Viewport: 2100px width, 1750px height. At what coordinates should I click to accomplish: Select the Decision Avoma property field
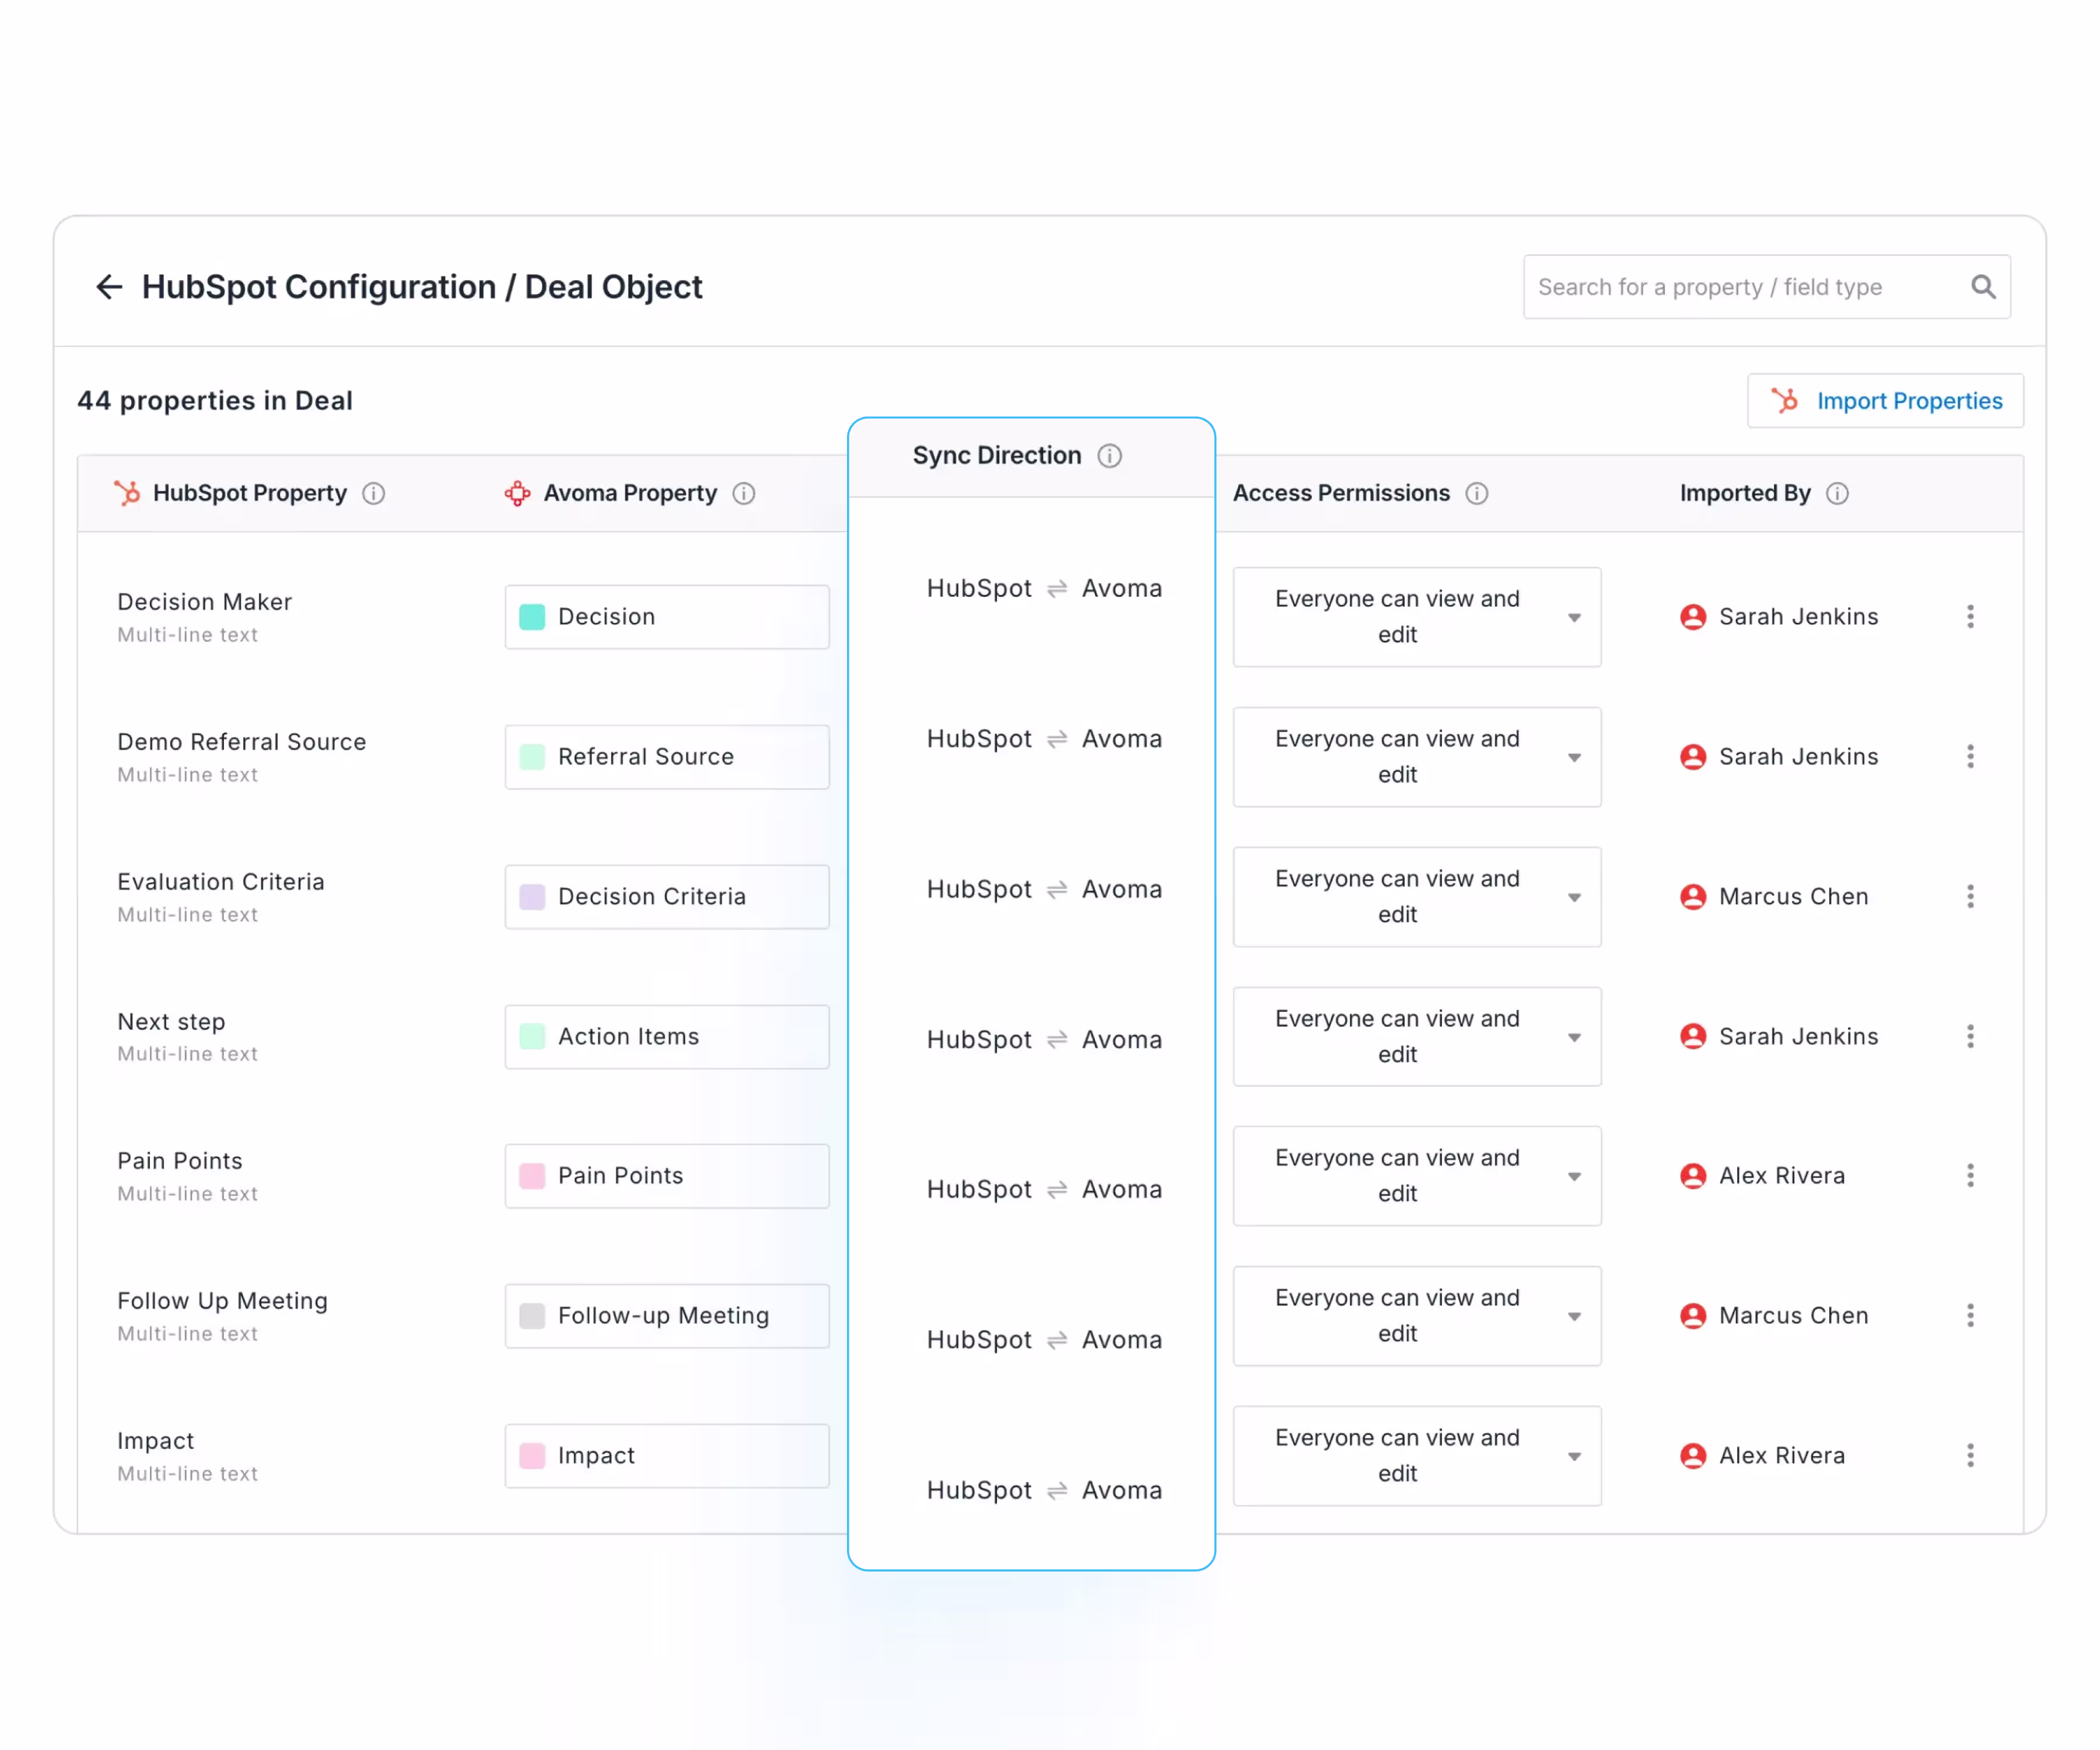click(x=667, y=617)
